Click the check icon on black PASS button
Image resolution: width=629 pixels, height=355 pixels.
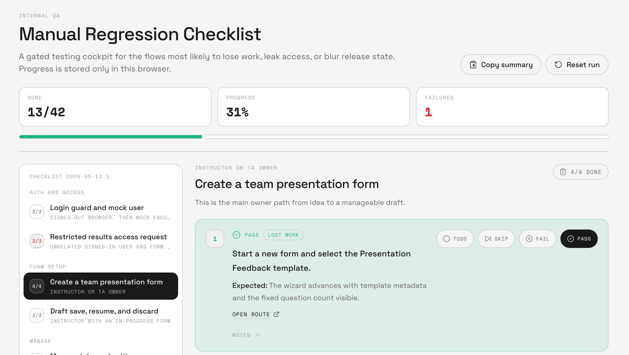click(x=571, y=239)
